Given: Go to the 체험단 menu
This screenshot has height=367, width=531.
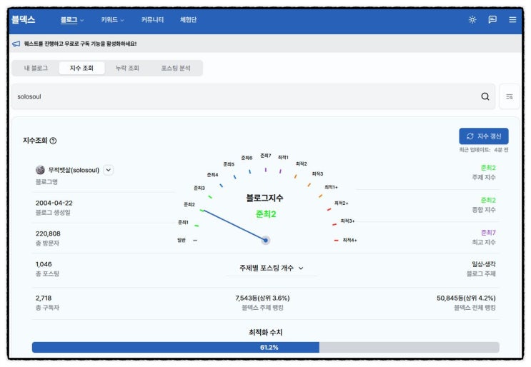Looking at the screenshot, I should pos(188,20).
